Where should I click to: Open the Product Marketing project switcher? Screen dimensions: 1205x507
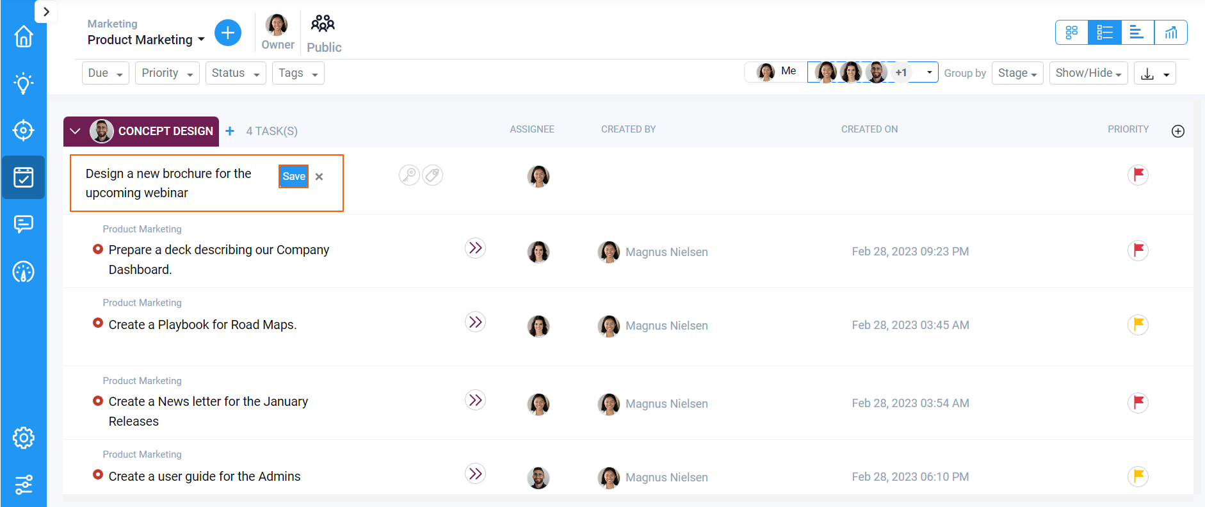click(145, 39)
